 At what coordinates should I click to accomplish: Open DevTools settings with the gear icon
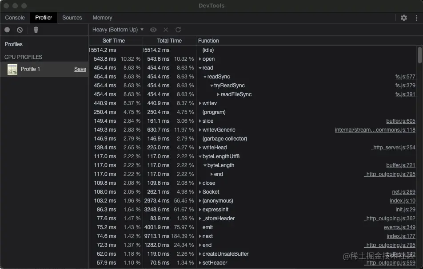click(403, 17)
